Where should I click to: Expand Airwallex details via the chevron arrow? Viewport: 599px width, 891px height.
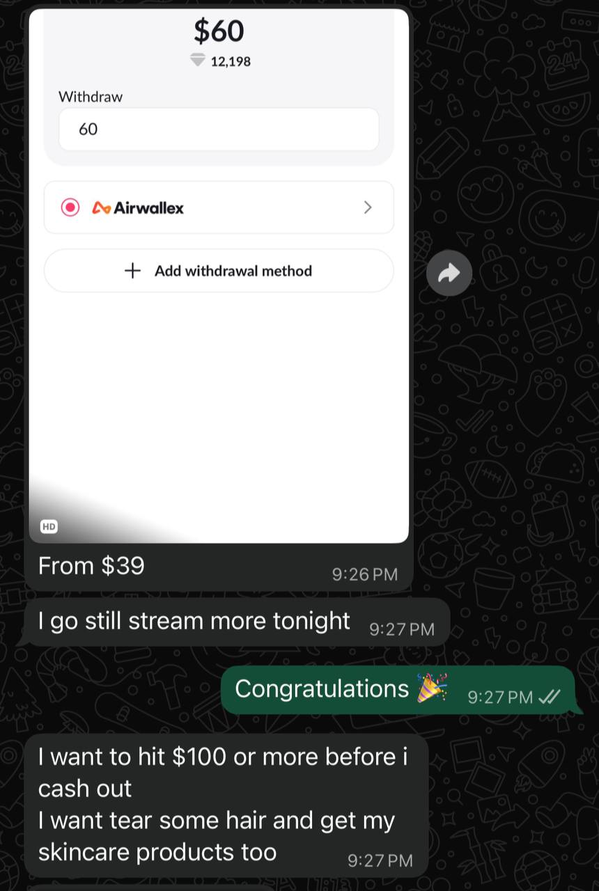pos(368,207)
